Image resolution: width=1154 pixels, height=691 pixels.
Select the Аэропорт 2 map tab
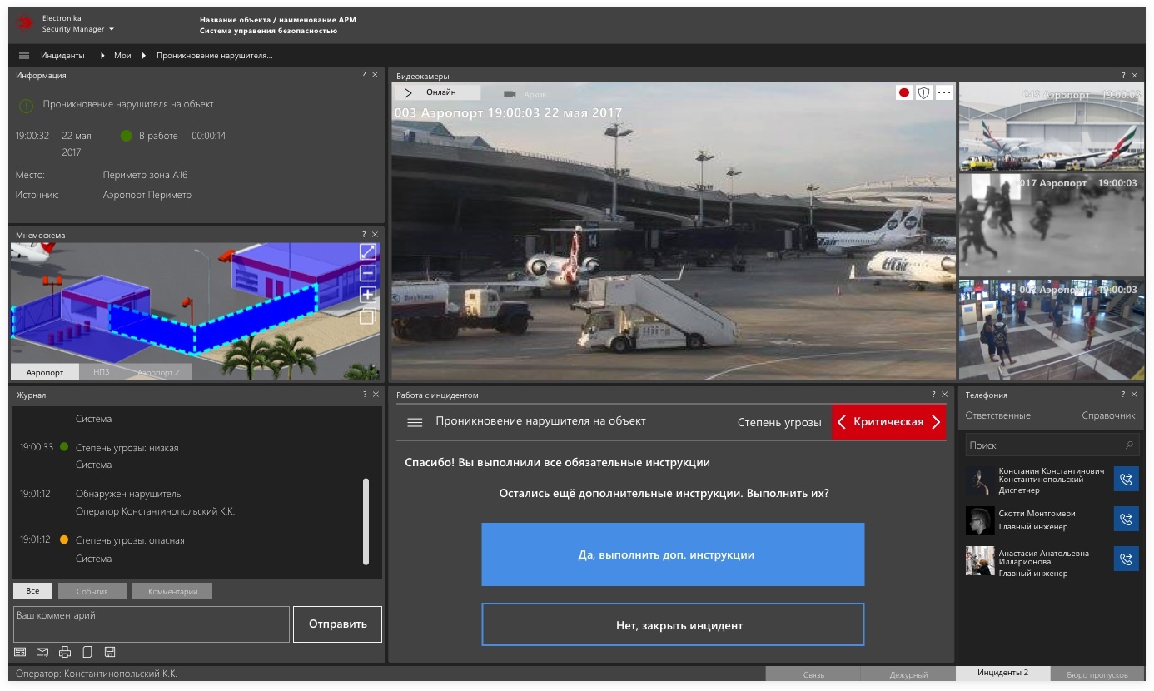click(x=158, y=372)
